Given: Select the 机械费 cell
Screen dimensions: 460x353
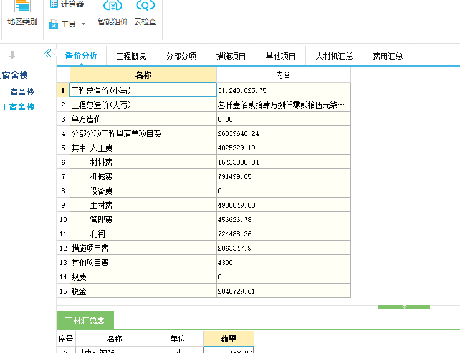Looking at the screenshot, I should tap(143, 176).
